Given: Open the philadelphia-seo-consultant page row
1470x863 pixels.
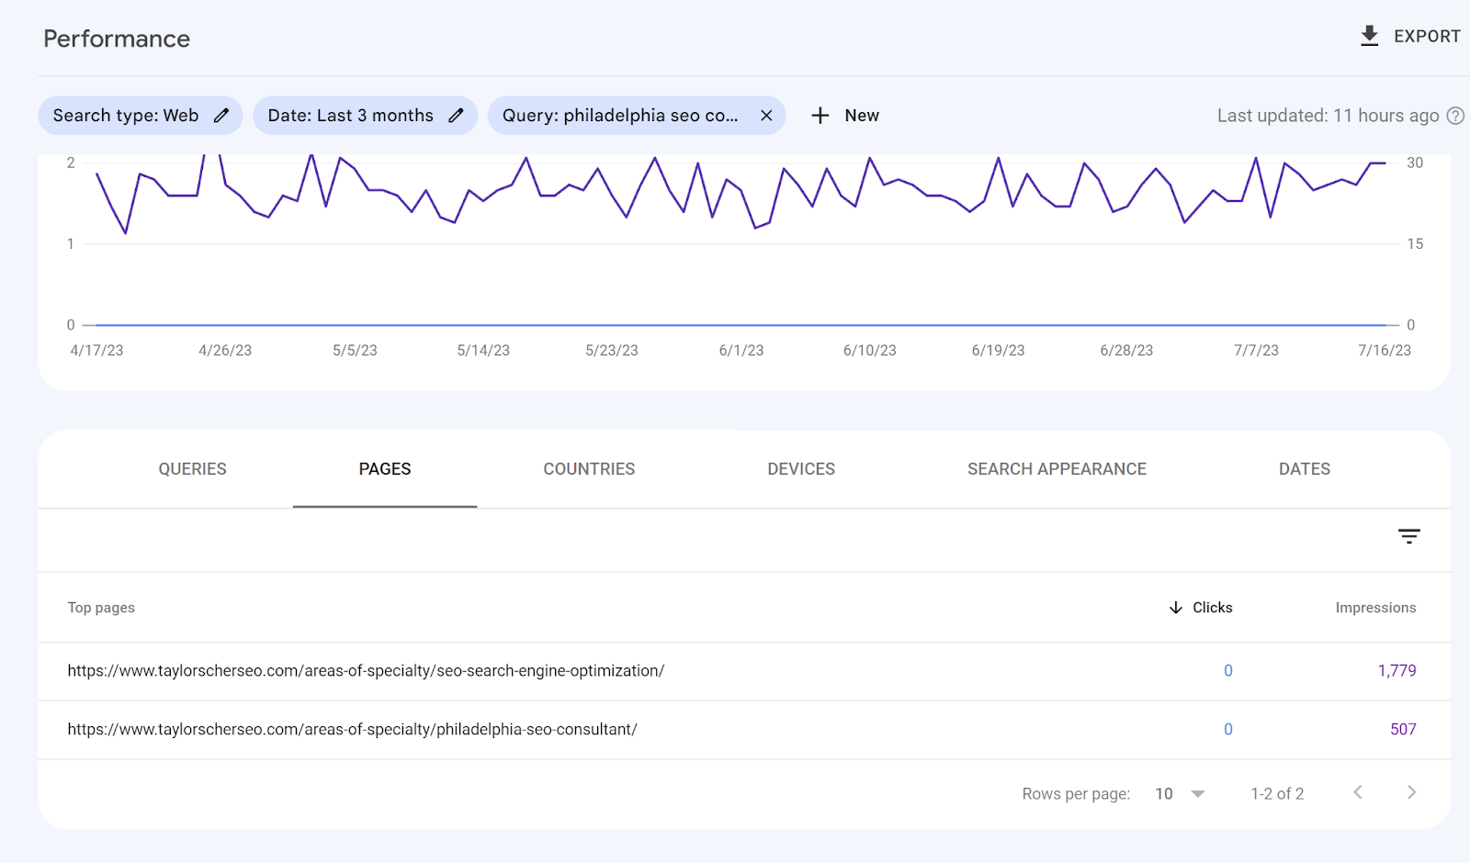Looking at the screenshot, I should coord(352,730).
